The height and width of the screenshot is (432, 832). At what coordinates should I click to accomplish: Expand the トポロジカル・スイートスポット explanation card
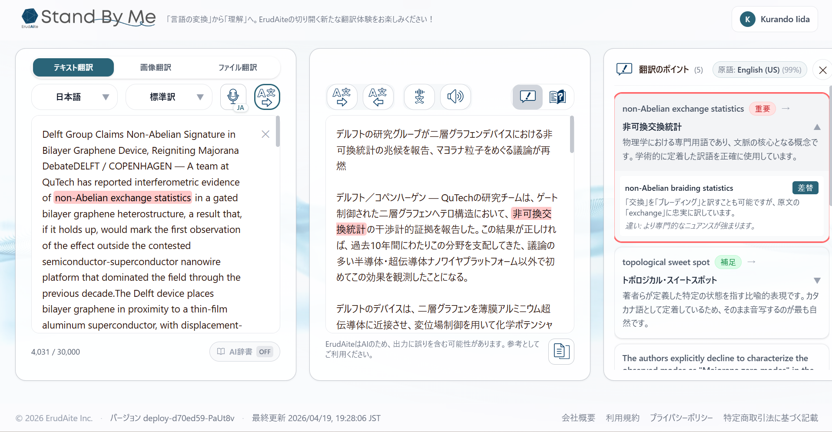[817, 280]
